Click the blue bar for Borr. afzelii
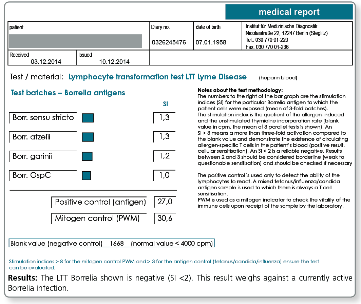Image resolution: width=361 pixels, height=304 pixels. (x=88, y=137)
